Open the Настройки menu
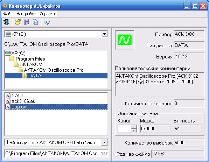Screen dimensions: 209x162 pos(26,14)
